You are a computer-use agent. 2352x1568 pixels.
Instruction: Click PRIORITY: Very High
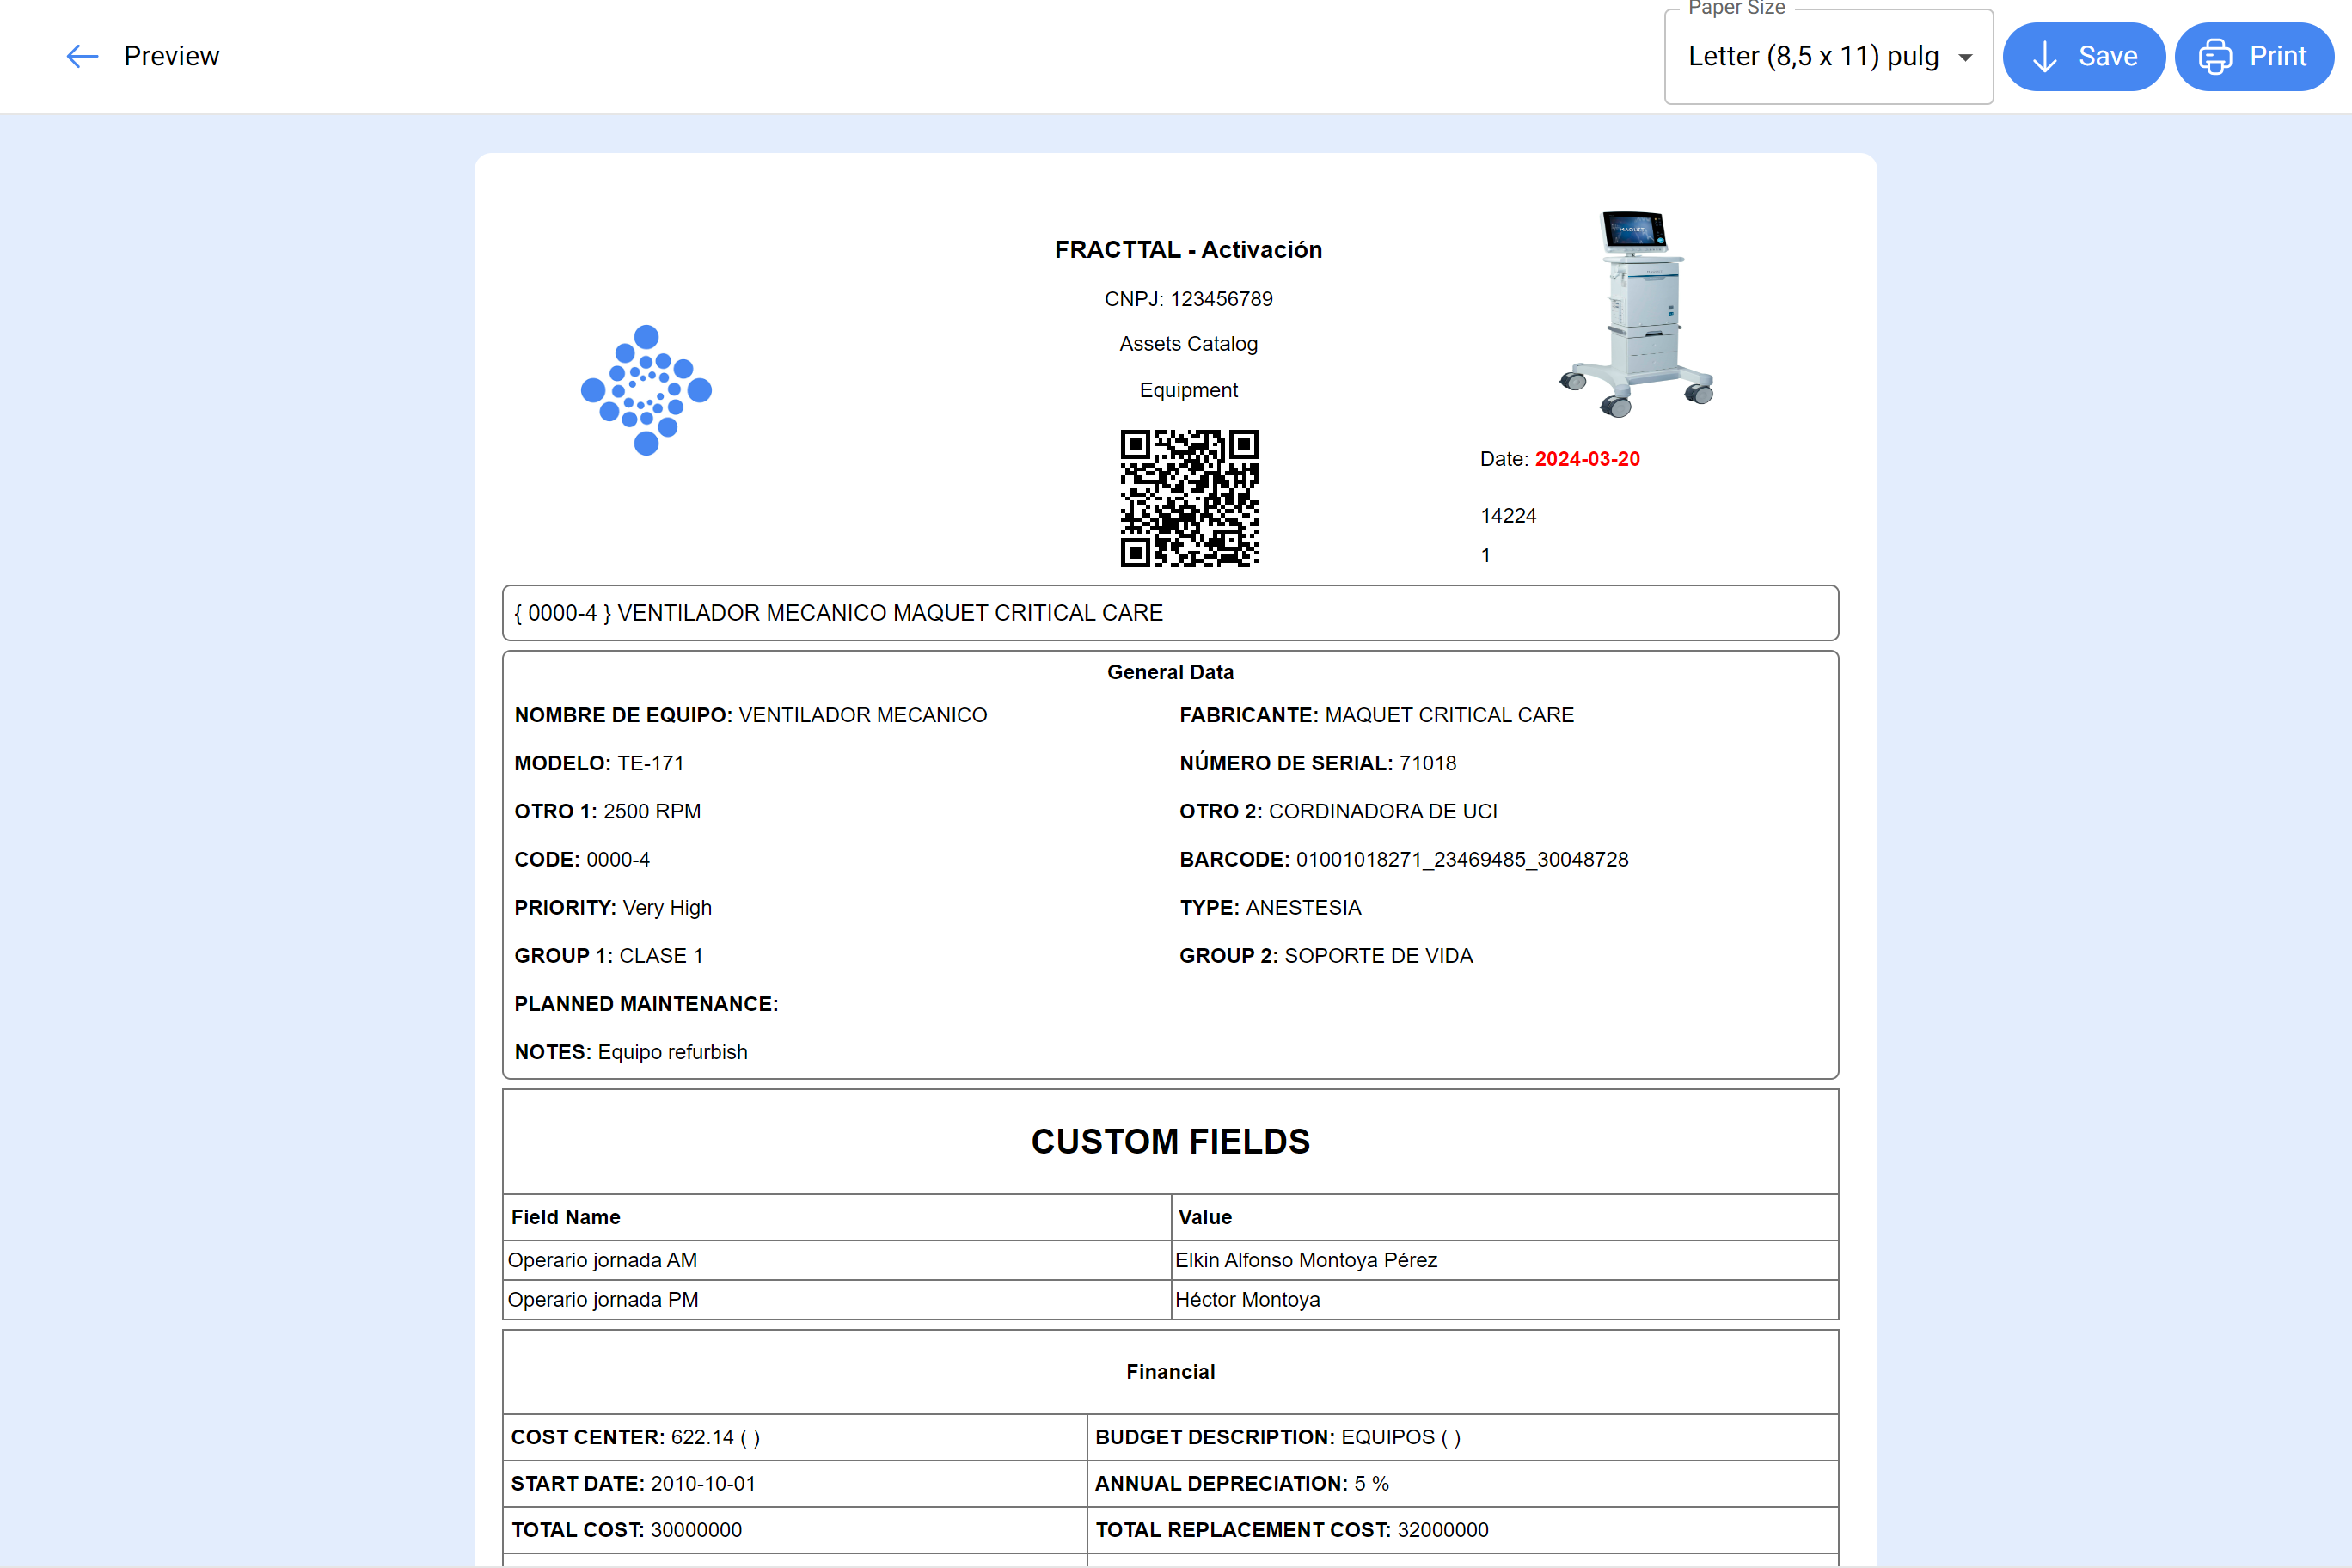pyautogui.click(x=613, y=907)
